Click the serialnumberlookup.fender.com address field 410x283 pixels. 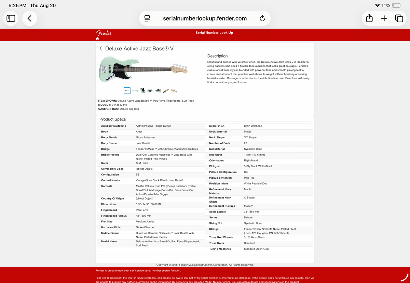pos(205,18)
